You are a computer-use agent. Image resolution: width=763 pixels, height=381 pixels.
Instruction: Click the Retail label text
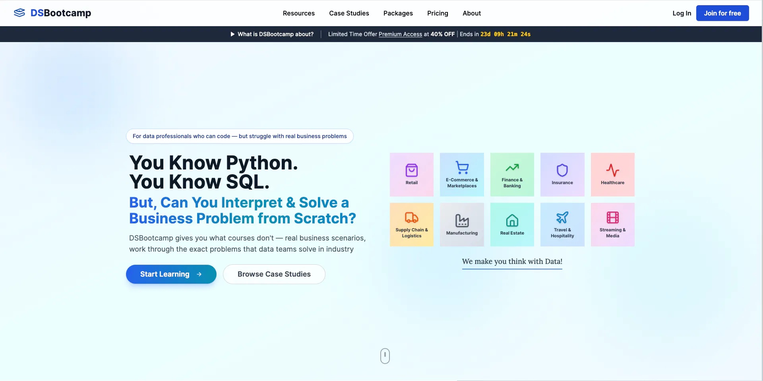(x=412, y=183)
